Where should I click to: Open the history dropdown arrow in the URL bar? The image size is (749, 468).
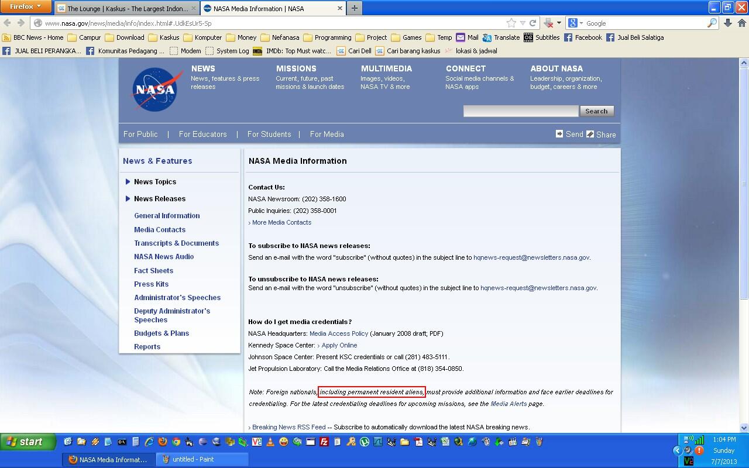[x=523, y=23]
